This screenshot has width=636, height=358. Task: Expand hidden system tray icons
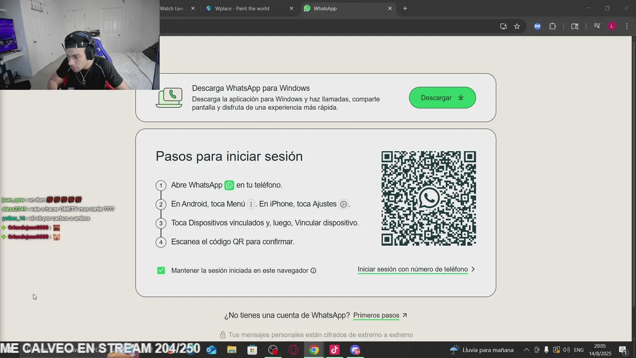coord(527,350)
